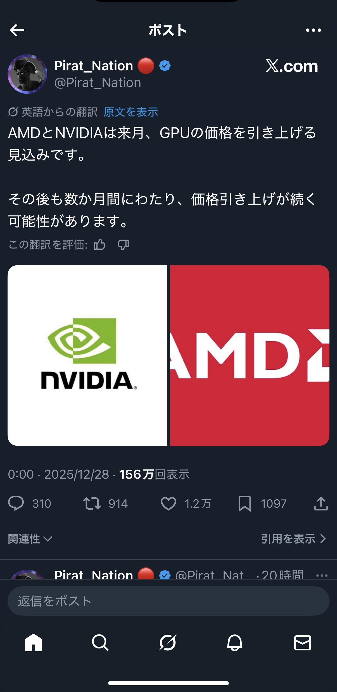Rate translation with thumbs down
This screenshot has width=337, height=692.
123,245
